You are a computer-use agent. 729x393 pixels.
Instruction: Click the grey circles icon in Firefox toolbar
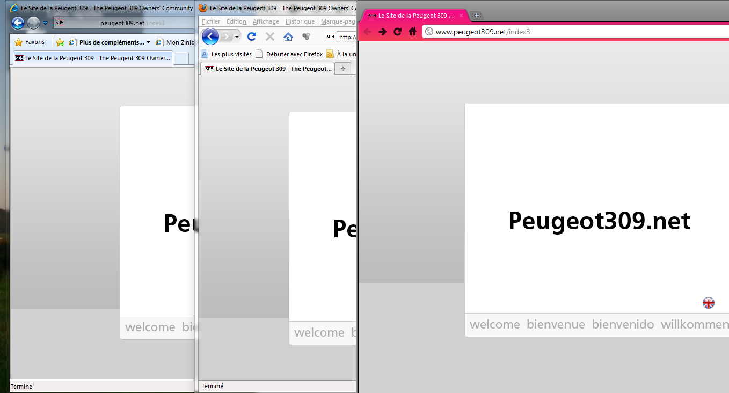306,37
